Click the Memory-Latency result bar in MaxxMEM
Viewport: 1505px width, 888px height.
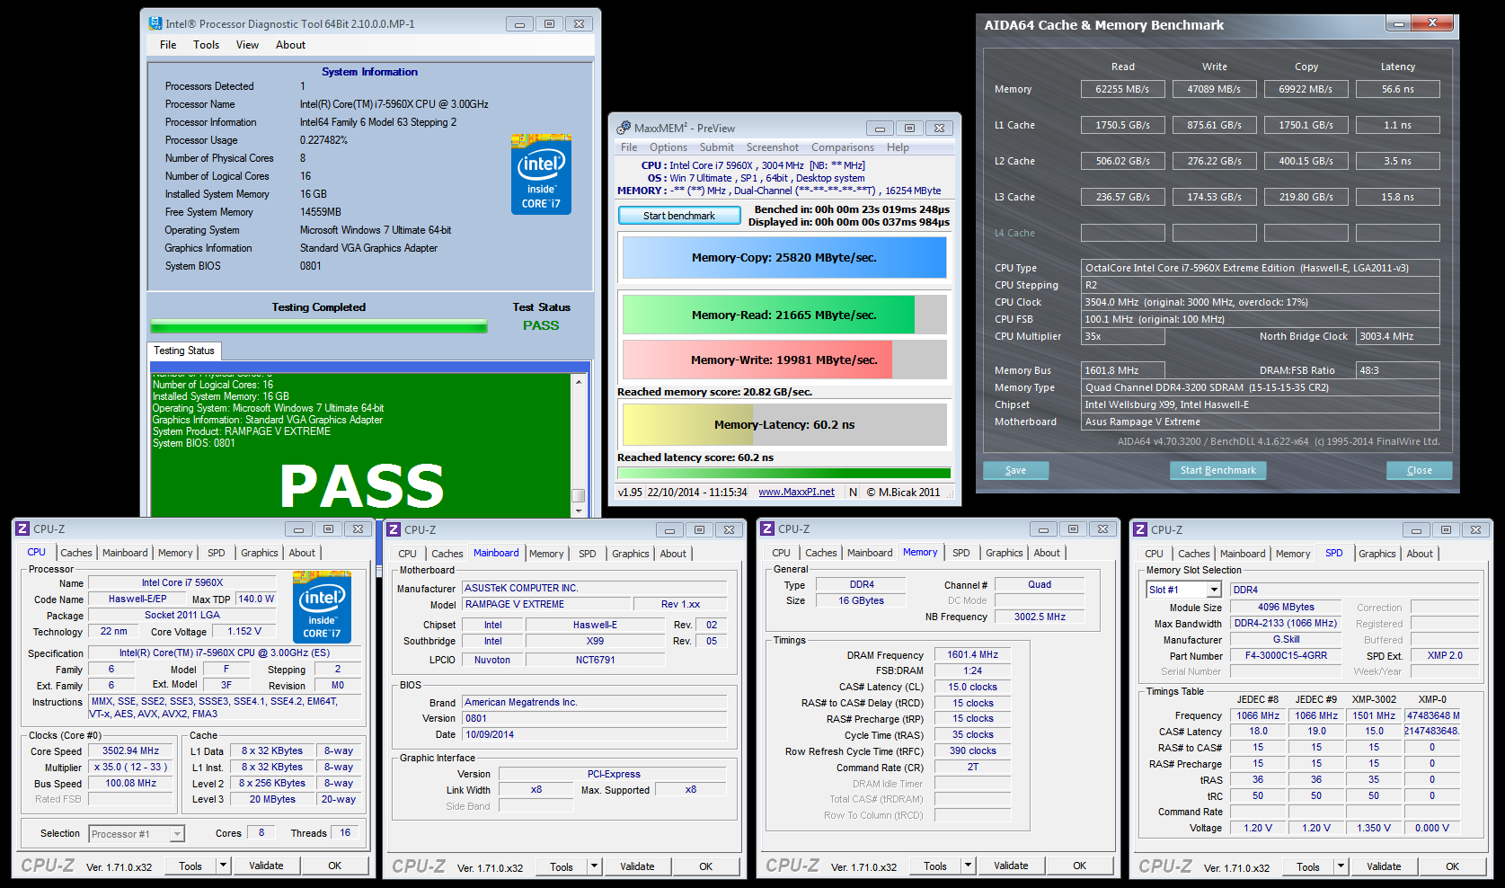[x=784, y=424]
